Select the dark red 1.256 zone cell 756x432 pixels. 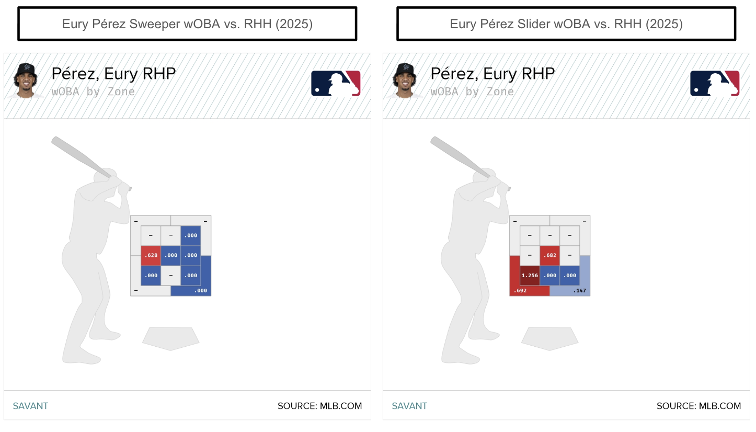(x=530, y=276)
